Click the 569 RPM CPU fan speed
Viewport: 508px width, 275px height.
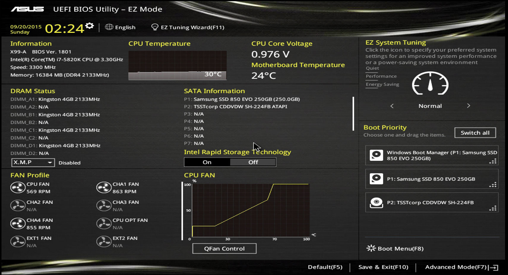38,192
